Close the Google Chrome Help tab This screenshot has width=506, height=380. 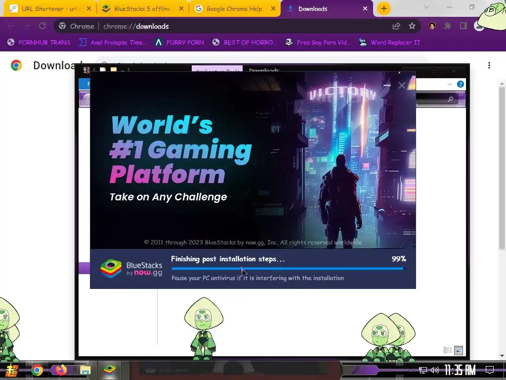click(x=273, y=9)
